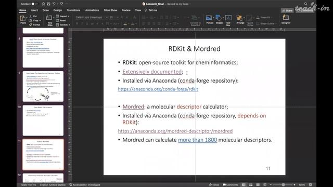Toggle the AutoSave switch
Viewport: 333px width, 187px height.
35,4
